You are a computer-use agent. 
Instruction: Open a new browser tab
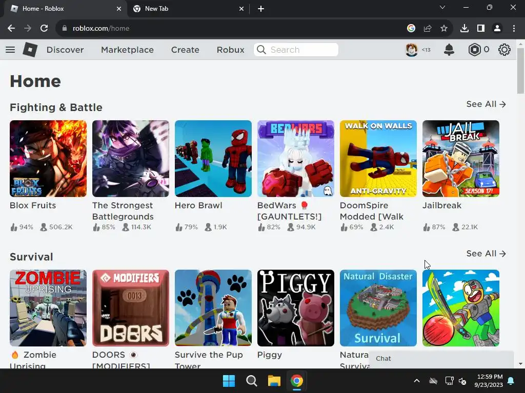pos(261,9)
